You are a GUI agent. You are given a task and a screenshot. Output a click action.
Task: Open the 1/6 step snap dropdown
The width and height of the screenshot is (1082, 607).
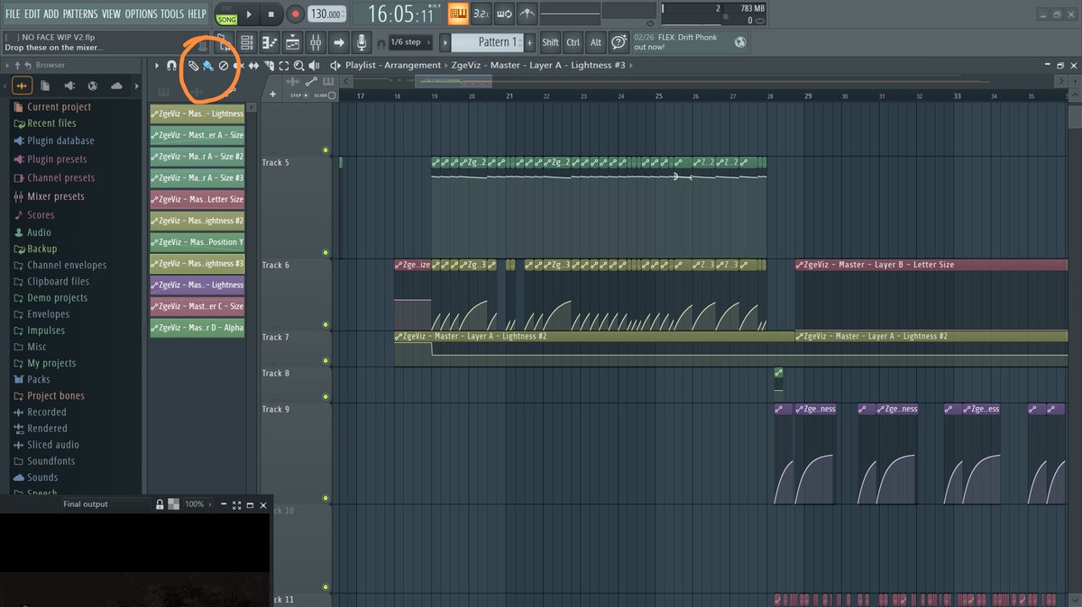(x=410, y=42)
